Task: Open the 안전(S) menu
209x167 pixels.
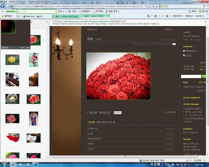Action: [x=189, y=16]
